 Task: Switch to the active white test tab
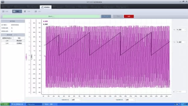click(x=46, y=7)
